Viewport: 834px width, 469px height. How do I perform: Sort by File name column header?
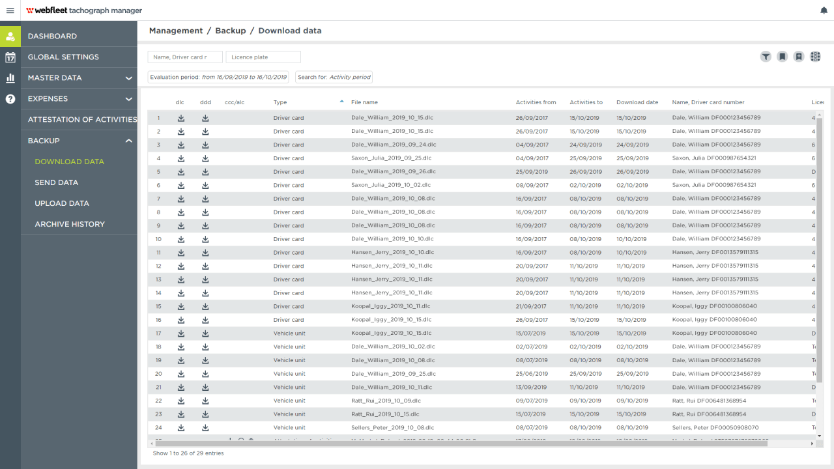coord(364,102)
